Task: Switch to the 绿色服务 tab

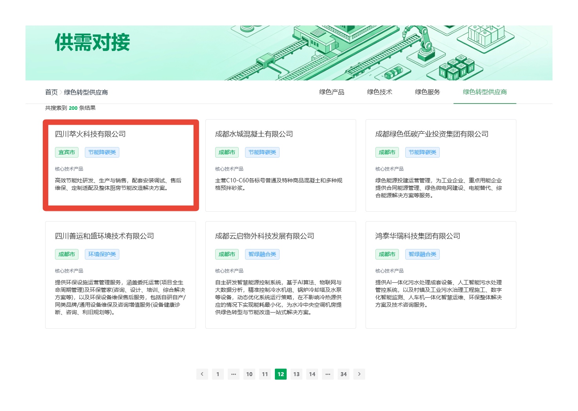Action: click(428, 92)
